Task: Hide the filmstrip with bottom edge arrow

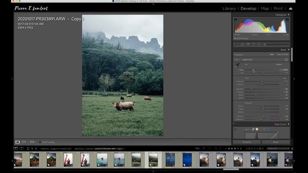Action: (x=153, y=172)
